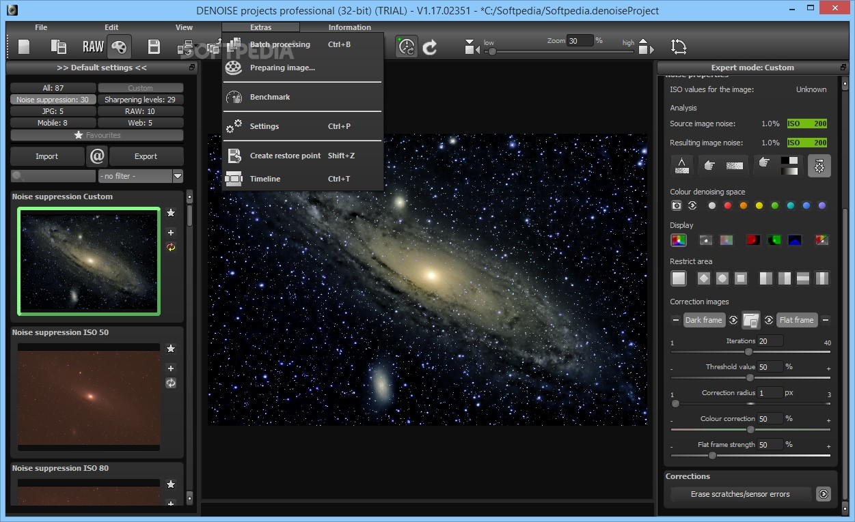Click the redo circular arrow icon
This screenshot has height=522, width=855.
point(430,47)
